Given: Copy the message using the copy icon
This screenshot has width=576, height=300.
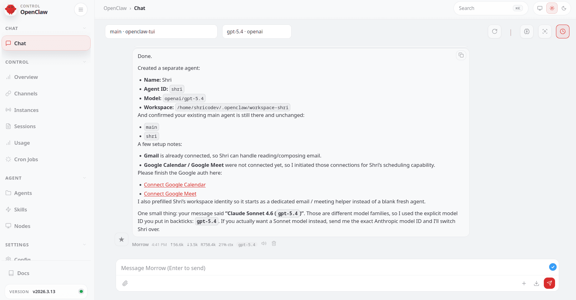Looking at the screenshot, I should coord(461,55).
